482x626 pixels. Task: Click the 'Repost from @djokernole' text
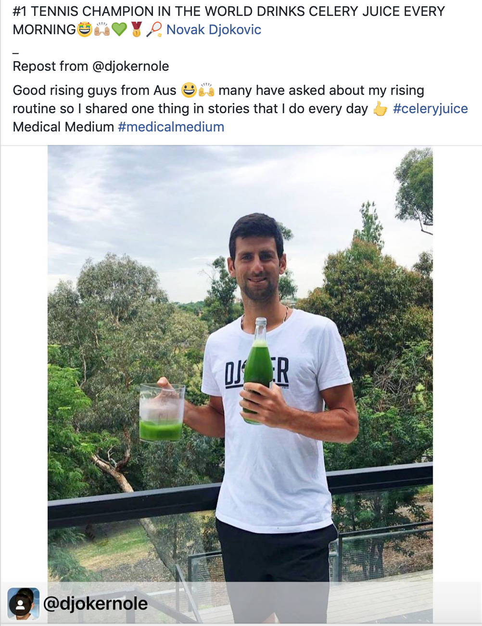point(91,66)
